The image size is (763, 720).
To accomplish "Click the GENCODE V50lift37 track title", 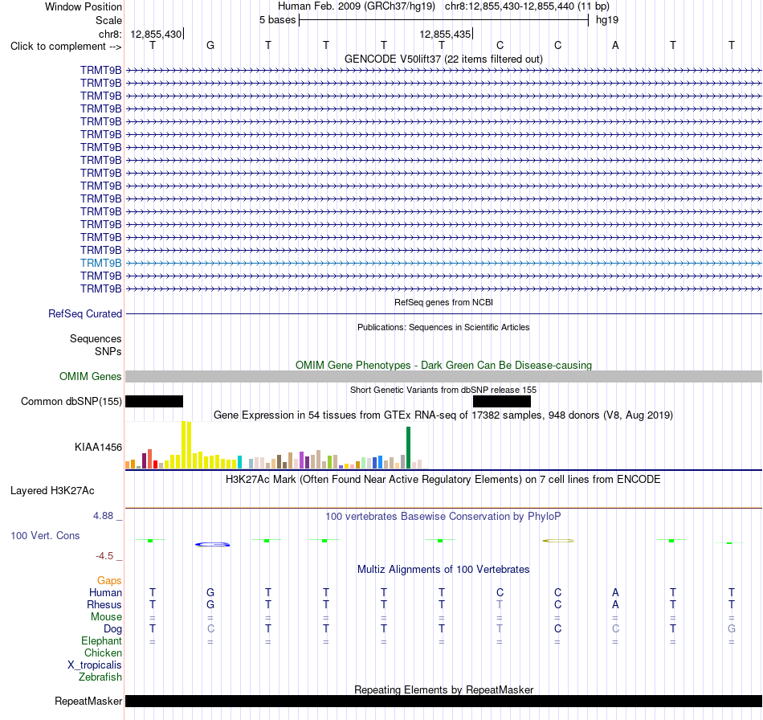I will 443,59.
